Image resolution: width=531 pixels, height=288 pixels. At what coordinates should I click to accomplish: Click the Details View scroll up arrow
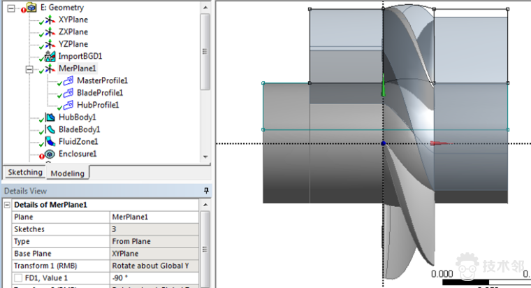coord(205,205)
